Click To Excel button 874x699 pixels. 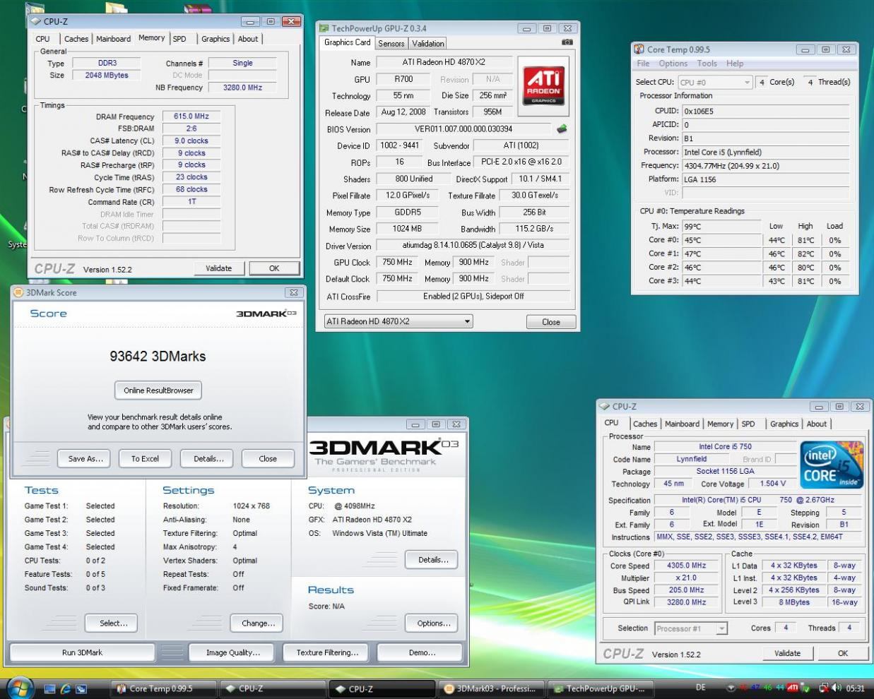145,459
